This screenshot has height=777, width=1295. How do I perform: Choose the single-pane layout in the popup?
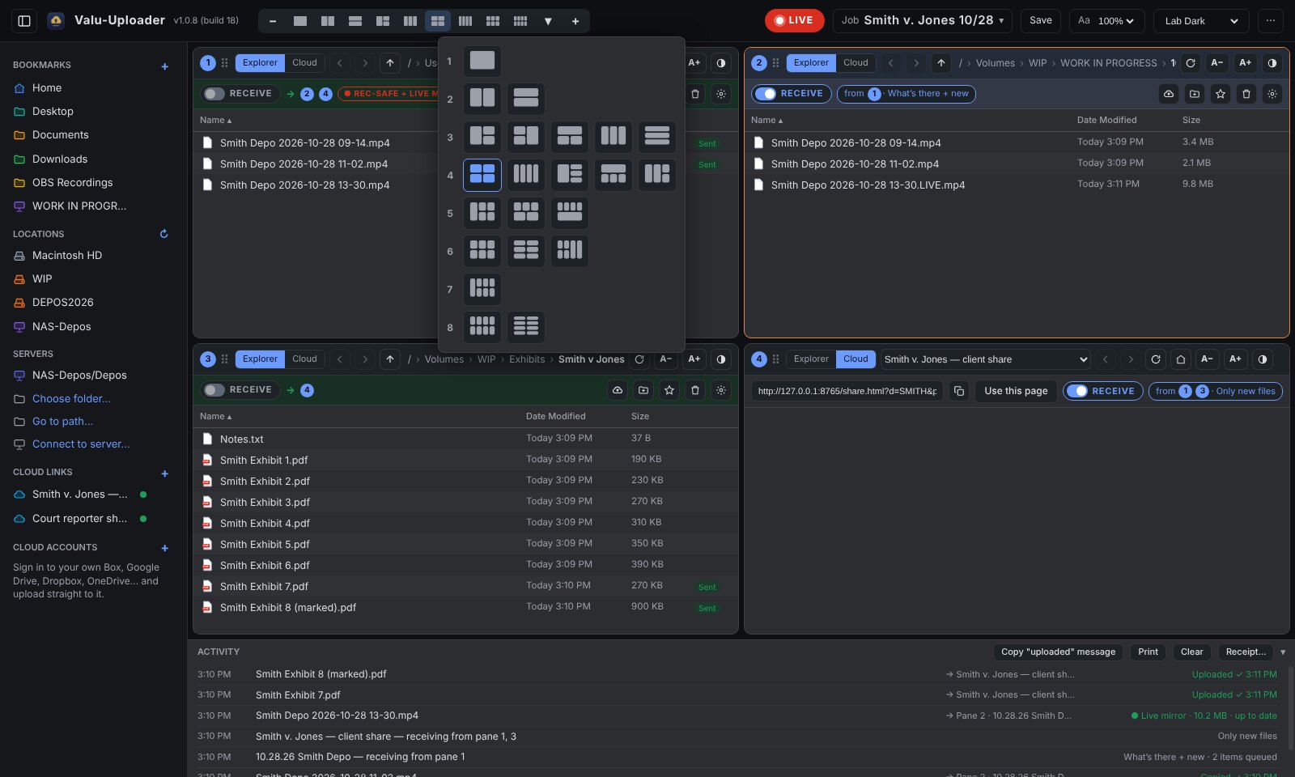click(482, 61)
